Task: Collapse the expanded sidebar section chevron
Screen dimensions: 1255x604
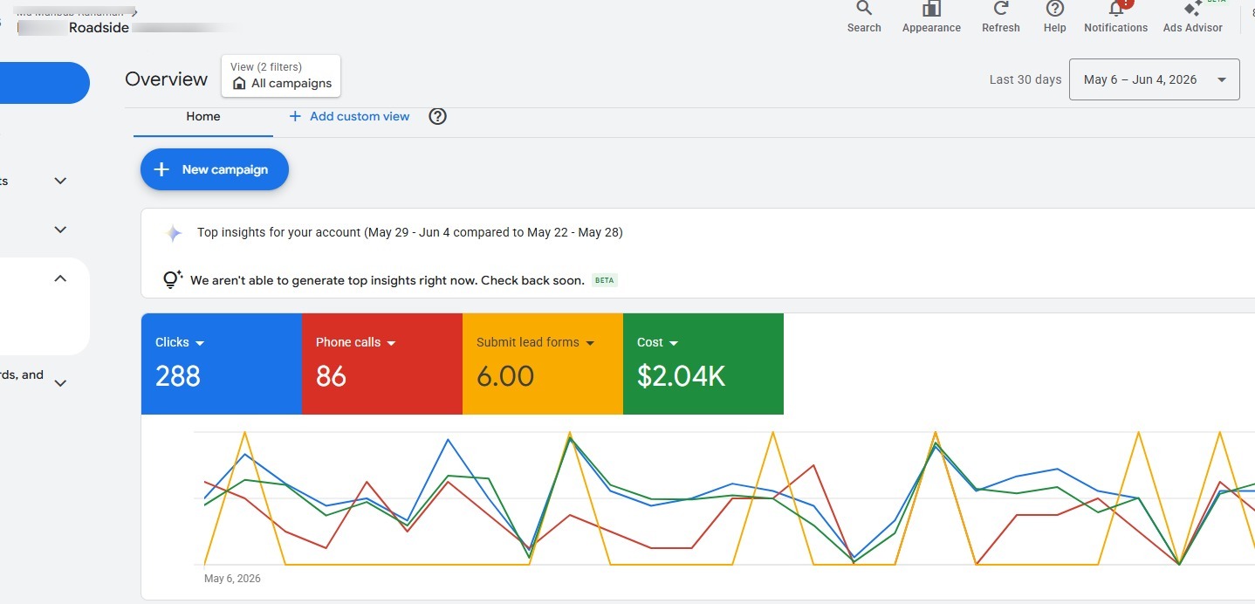Action: [60, 278]
